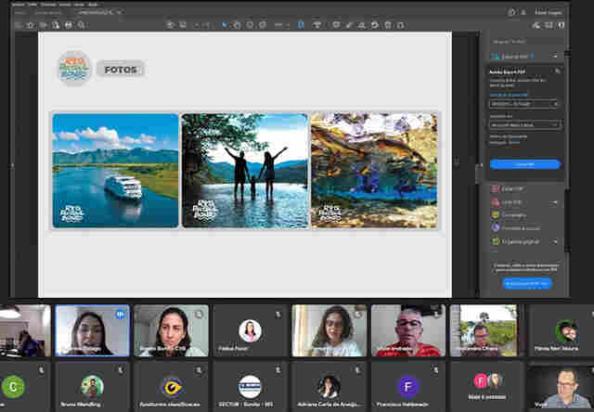Screen dimensions: 594x412
Task: Open the Editar menu
Action: click(x=32, y=5)
